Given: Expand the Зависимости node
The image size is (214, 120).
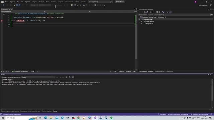Looking at the screenshot, I should [x=142, y=21].
